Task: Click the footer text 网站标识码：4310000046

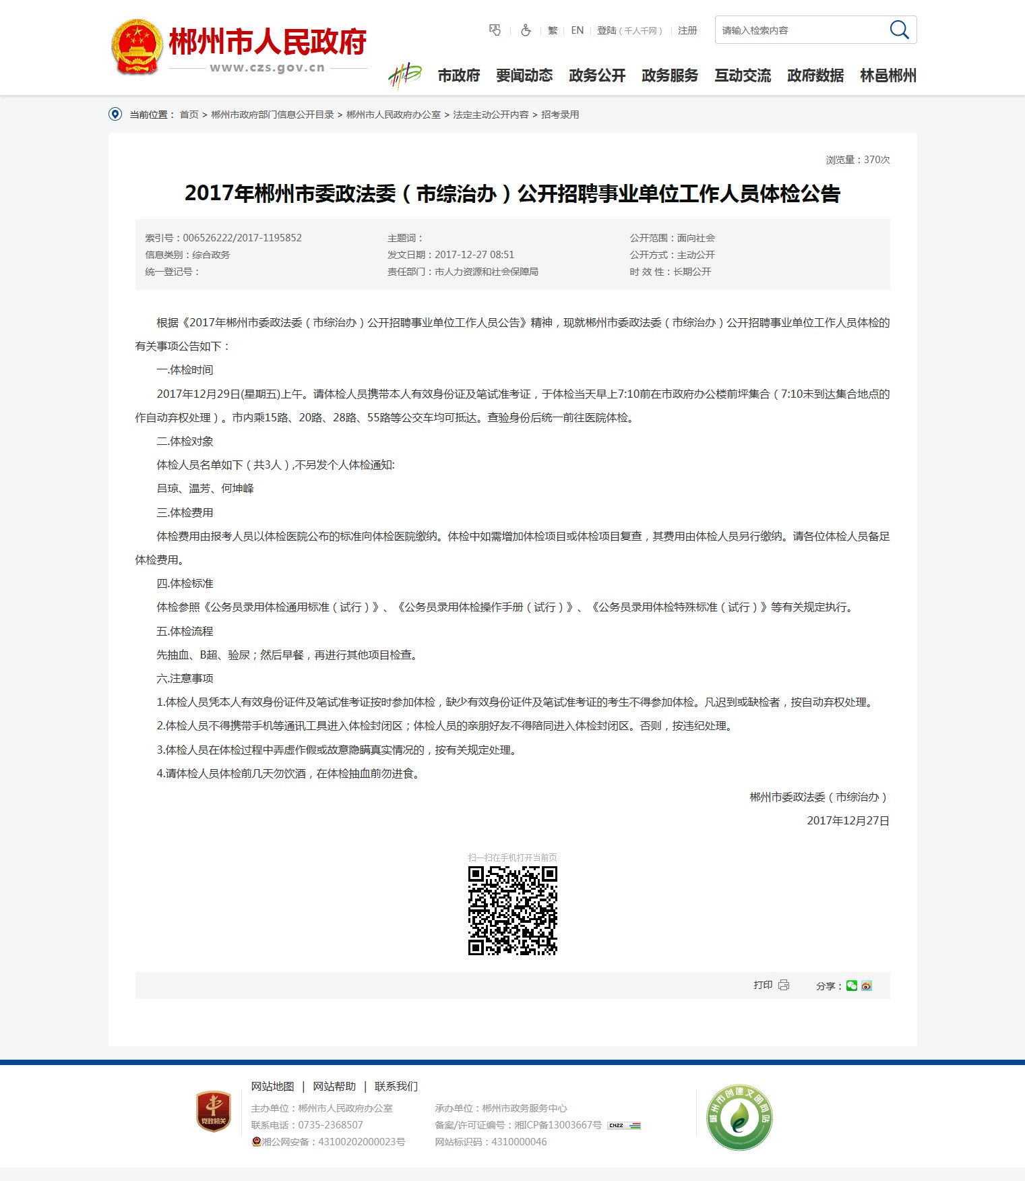Action: point(491,1142)
